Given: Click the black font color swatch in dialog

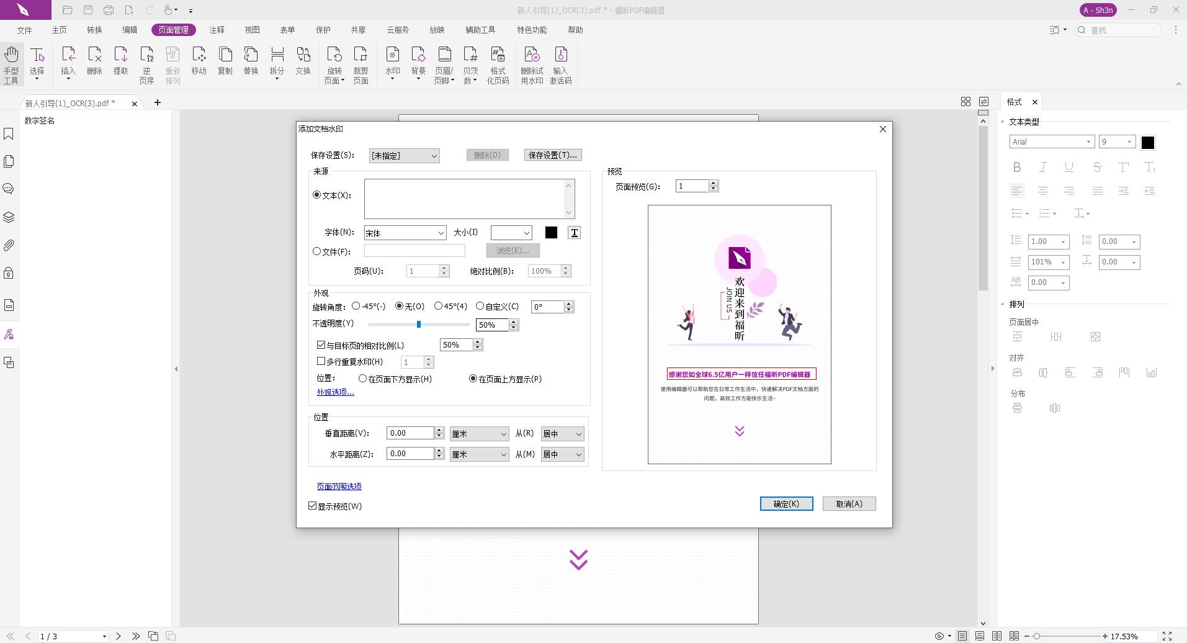Looking at the screenshot, I should (x=551, y=233).
